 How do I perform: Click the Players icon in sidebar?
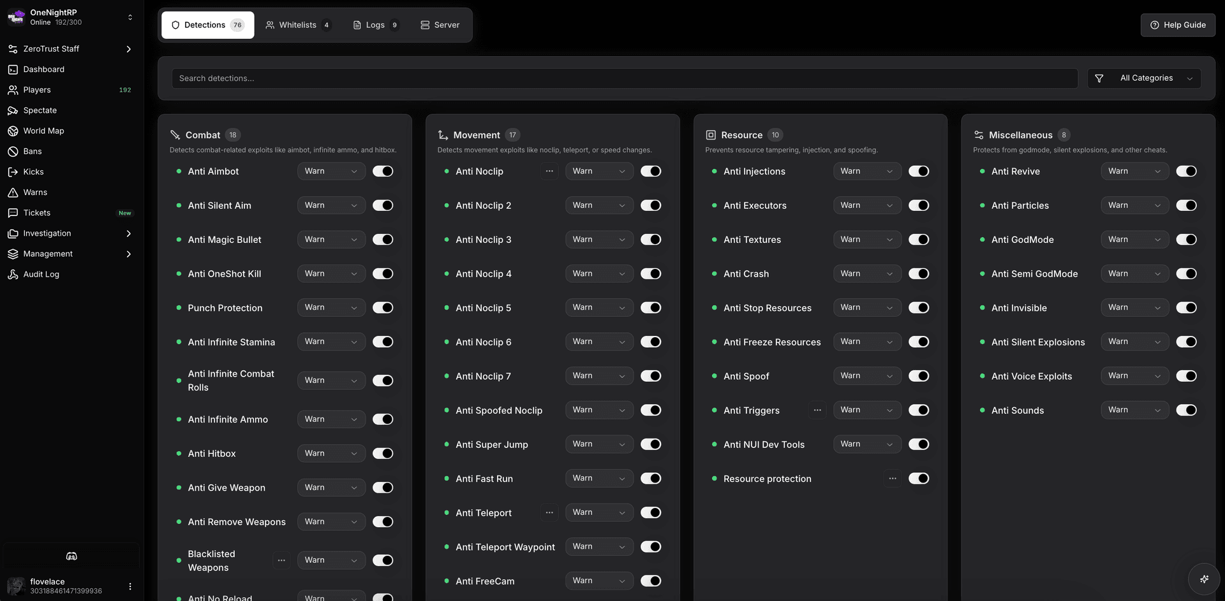pos(13,90)
